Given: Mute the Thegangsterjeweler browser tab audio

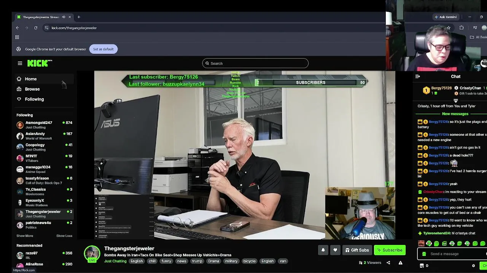Looking at the screenshot, I should [x=64, y=17].
